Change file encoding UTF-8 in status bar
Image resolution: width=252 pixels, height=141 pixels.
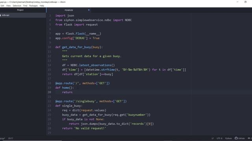pyautogui.click(x=219, y=138)
